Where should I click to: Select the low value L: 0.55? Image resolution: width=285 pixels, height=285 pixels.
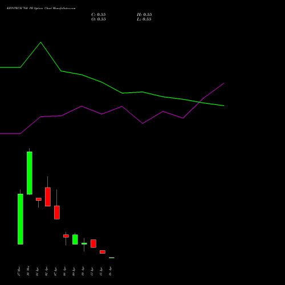144,19
